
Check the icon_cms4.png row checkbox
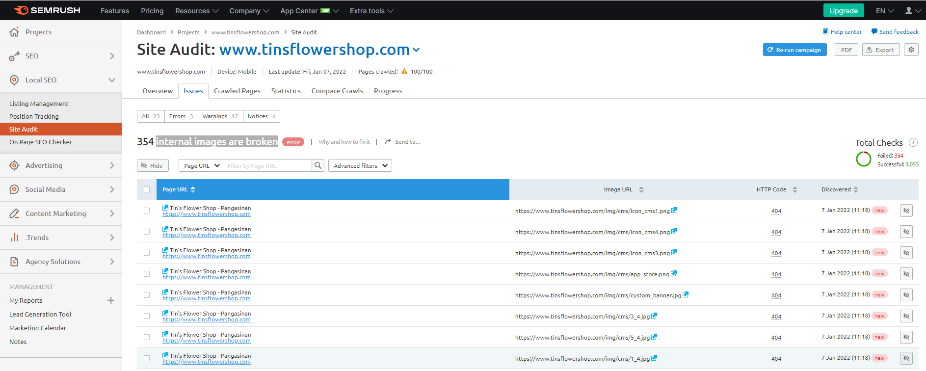tap(147, 232)
